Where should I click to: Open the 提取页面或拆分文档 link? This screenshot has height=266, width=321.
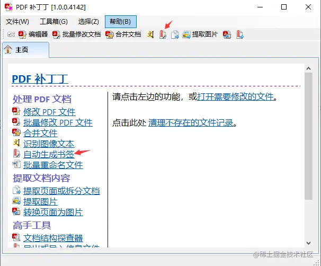[61, 191]
